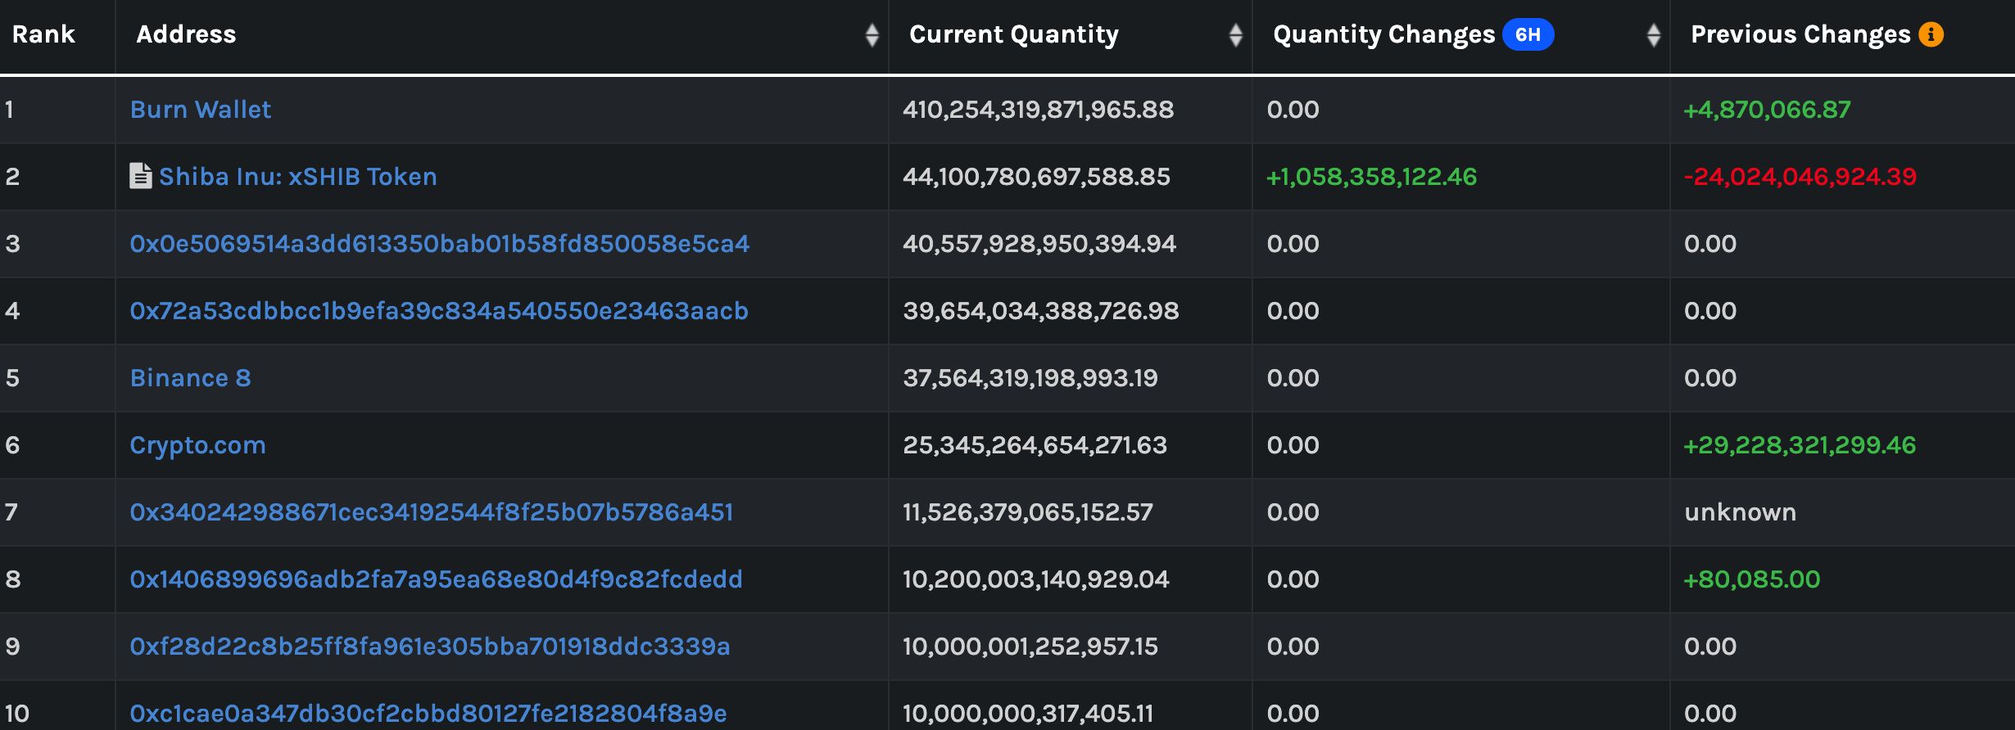Click the Rank column header
Viewport: 2015px width, 730px height.
tap(43, 34)
